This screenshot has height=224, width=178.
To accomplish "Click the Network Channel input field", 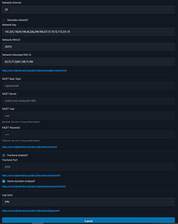I will pyautogui.click(x=89, y=9).
